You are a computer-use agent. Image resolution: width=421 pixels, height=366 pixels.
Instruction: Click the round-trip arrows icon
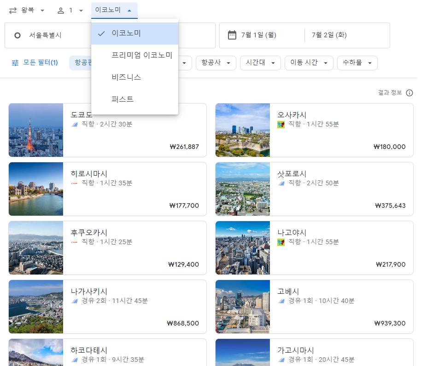click(x=13, y=11)
